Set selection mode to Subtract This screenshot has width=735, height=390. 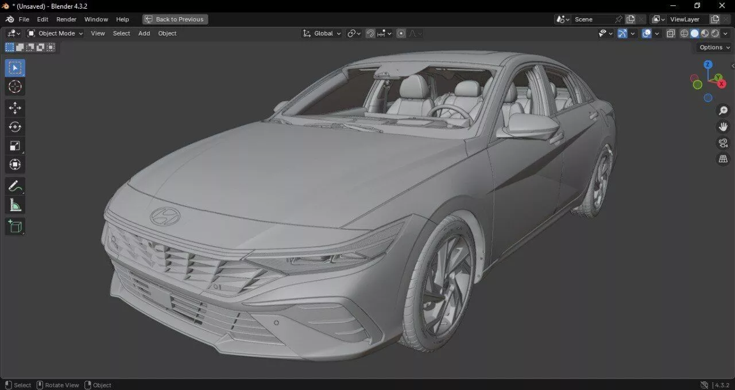(30, 48)
